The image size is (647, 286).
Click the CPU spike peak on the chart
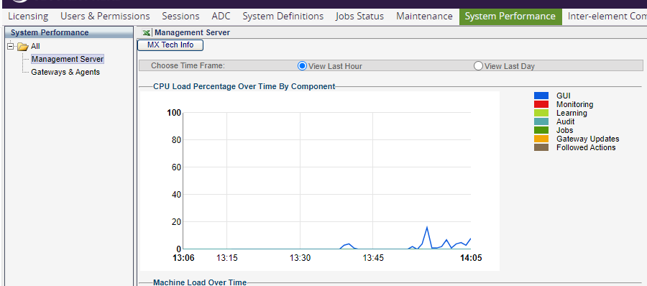(426, 227)
